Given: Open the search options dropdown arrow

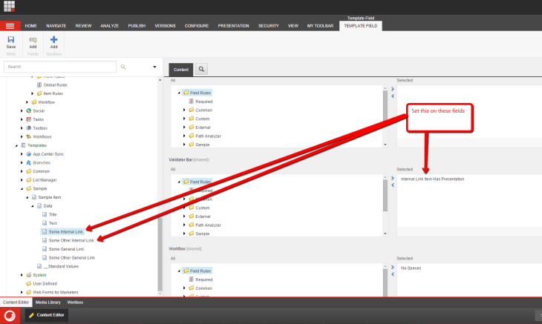Looking at the screenshot, I should tap(154, 67).
